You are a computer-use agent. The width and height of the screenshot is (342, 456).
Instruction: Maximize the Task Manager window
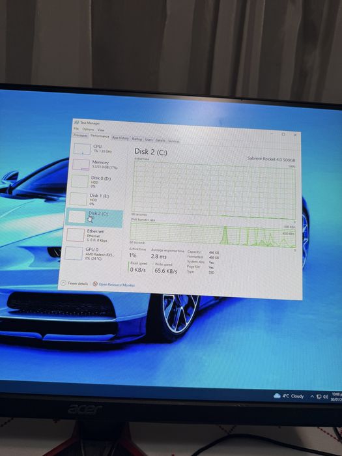[283, 134]
